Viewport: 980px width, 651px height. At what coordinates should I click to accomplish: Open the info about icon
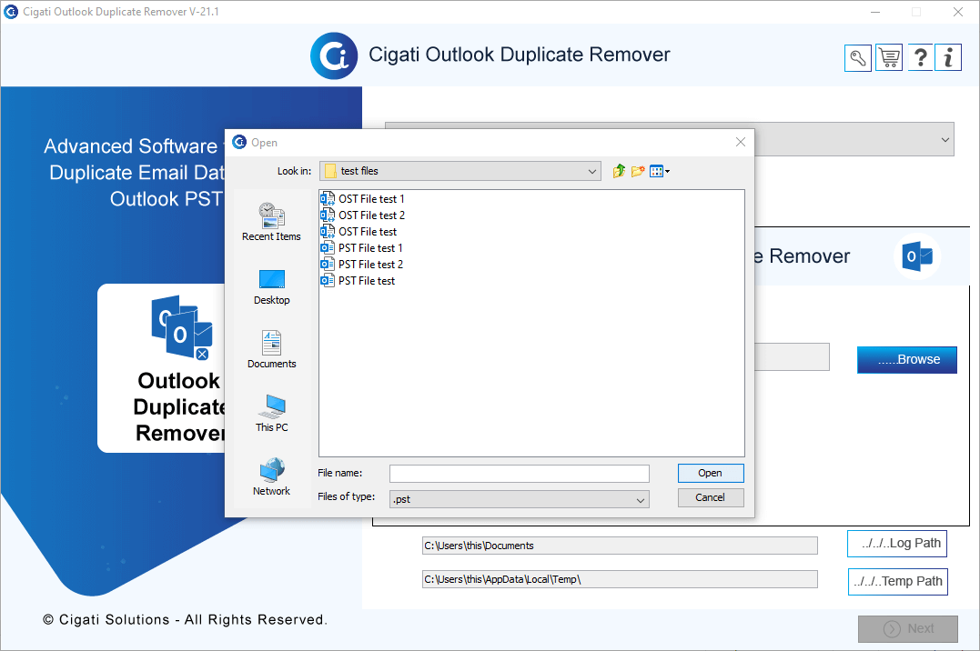point(948,58)
